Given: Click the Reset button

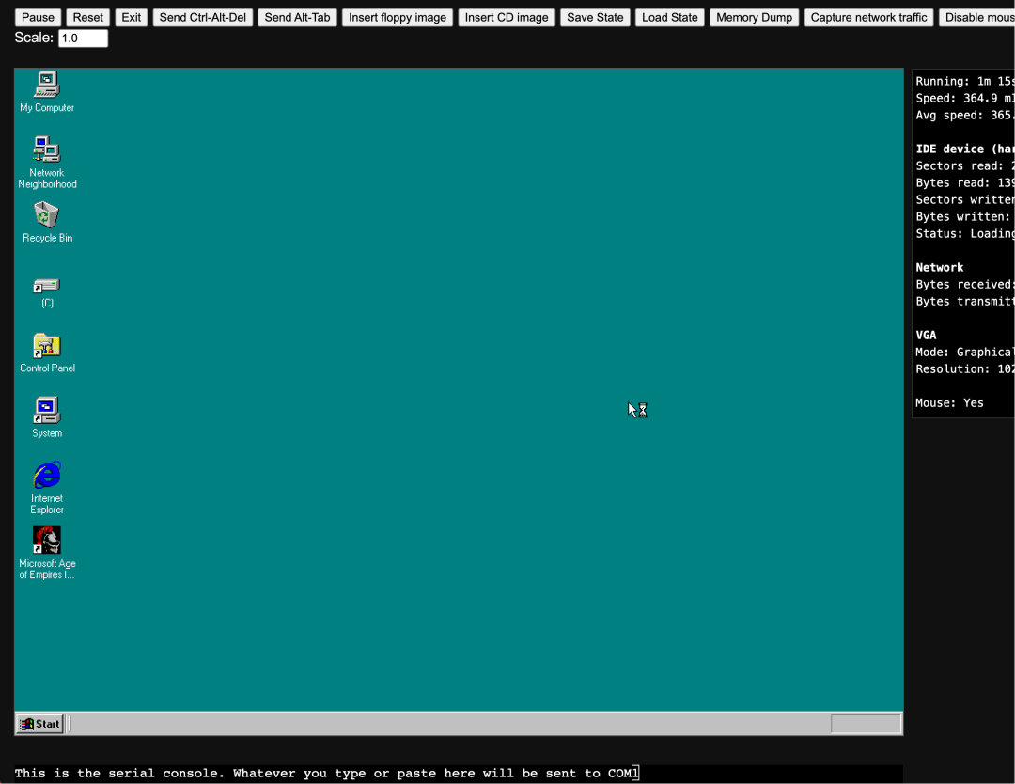Looking at the screenshot, I should (87, 18).
